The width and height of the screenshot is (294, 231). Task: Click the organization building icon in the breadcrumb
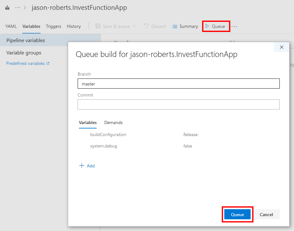7,7
